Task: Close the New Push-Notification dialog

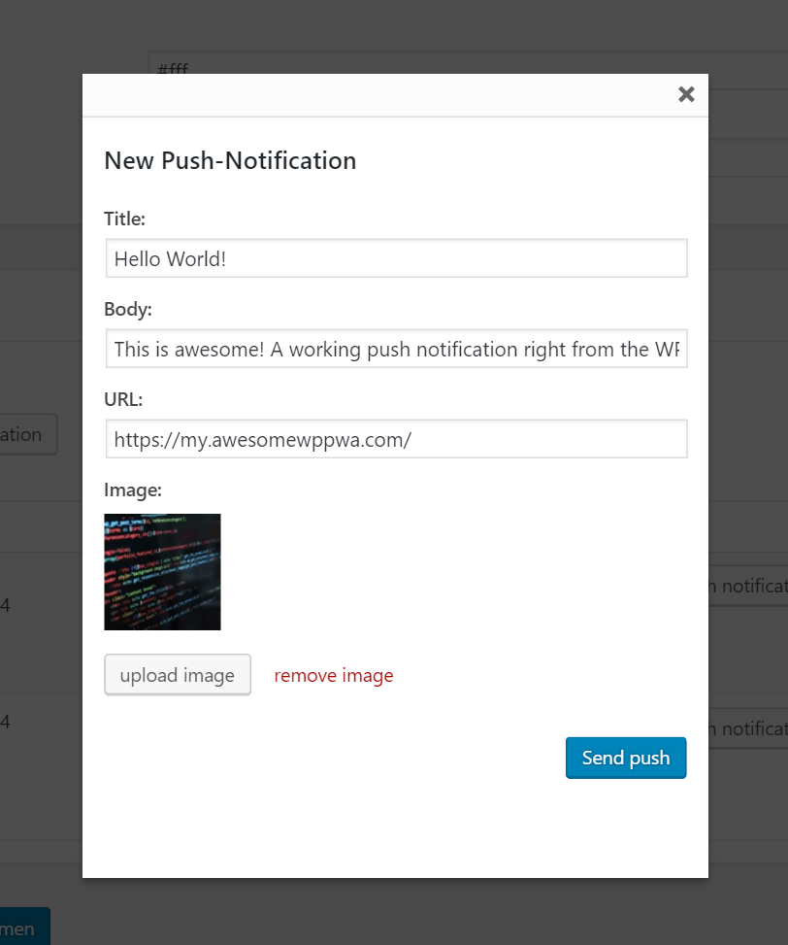Action: [686, 94]
